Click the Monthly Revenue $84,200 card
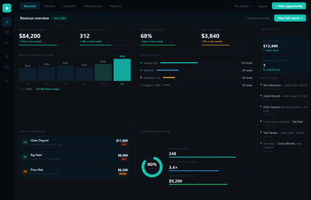The height and width of the screenshot is (200, 311). tap(45, 37)
